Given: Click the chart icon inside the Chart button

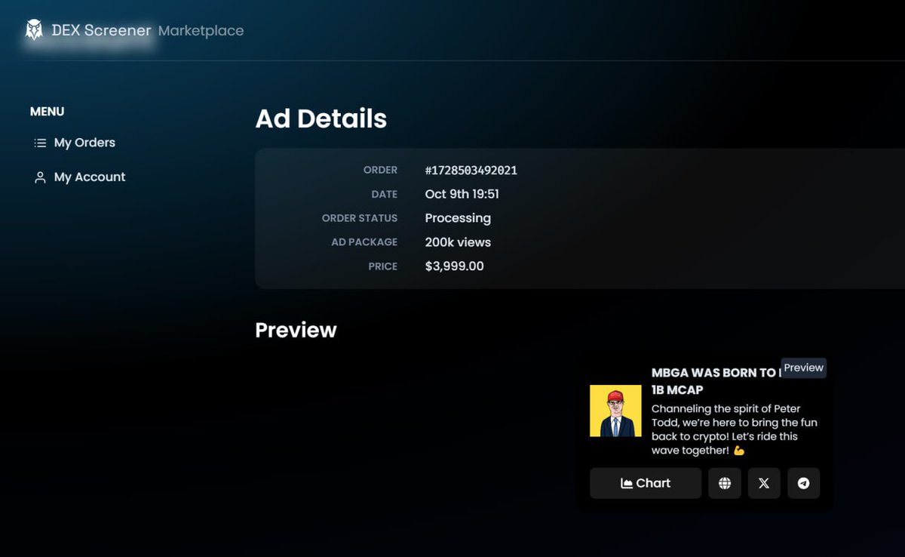Looking at the screenshot, I should click(627, 483).
